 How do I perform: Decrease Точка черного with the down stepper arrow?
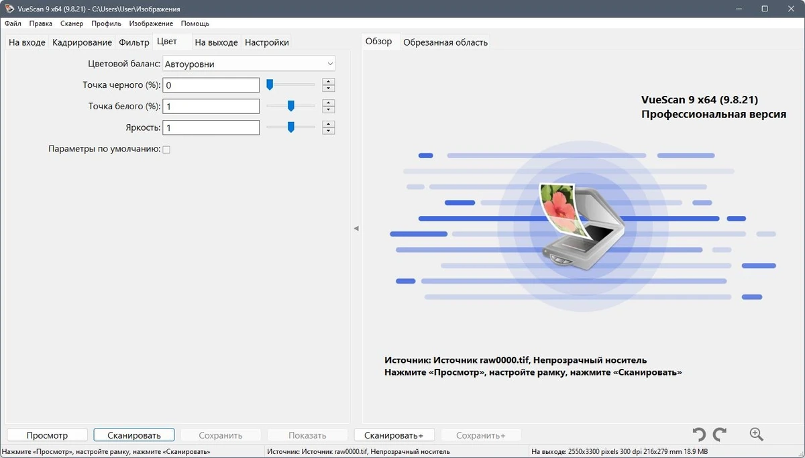[x=329, y=89]
